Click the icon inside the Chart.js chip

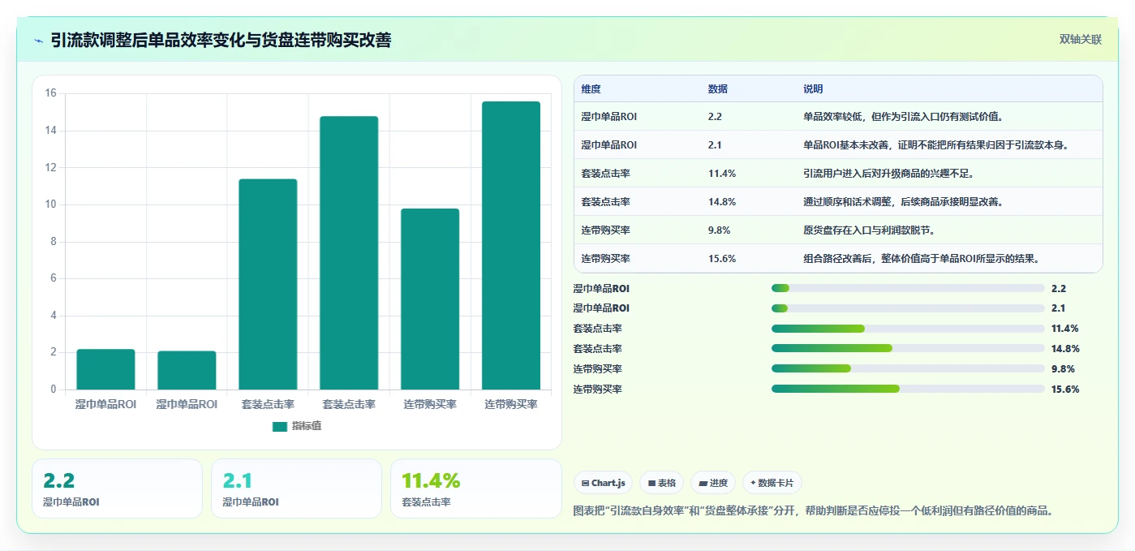click(x=586, y=483)
